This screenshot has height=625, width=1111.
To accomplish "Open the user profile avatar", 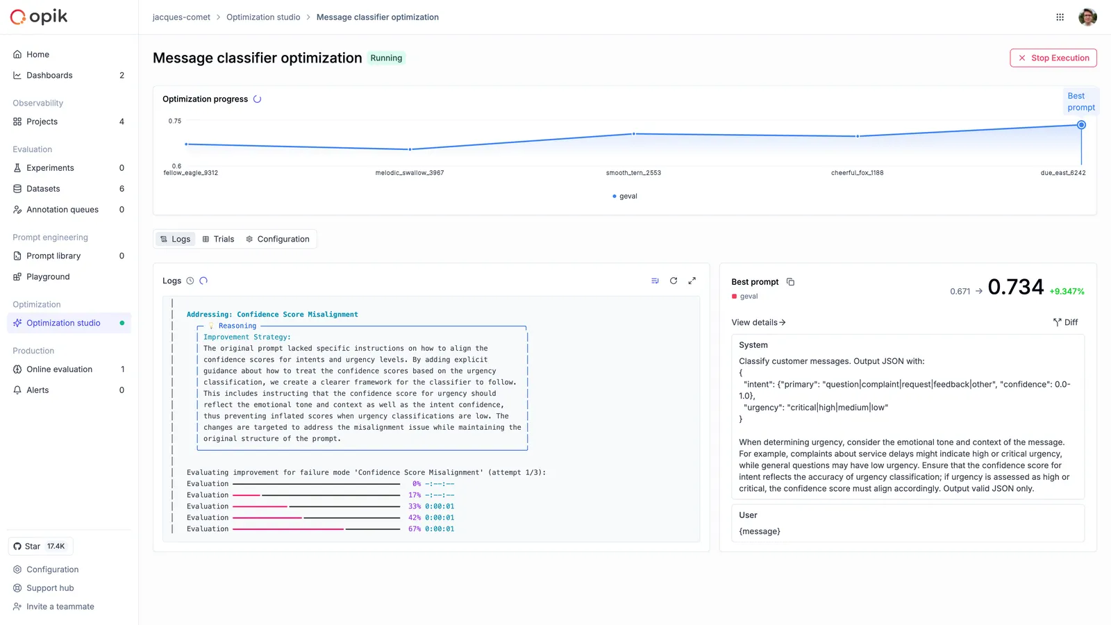I will pos(1087,17).
